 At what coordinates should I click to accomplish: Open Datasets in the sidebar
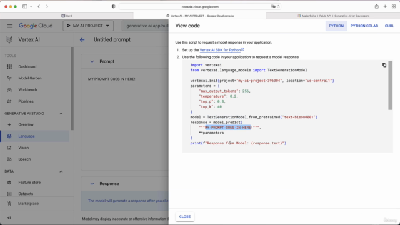click(x=26, y=194)
